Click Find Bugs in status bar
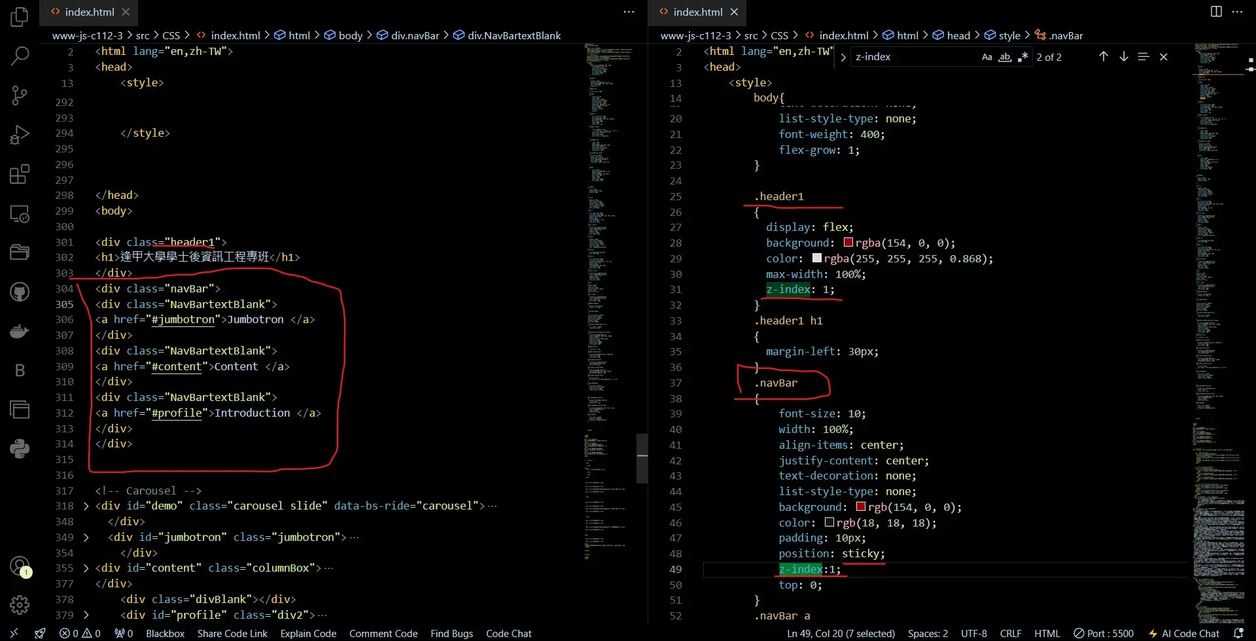 (x=451, y=633)
